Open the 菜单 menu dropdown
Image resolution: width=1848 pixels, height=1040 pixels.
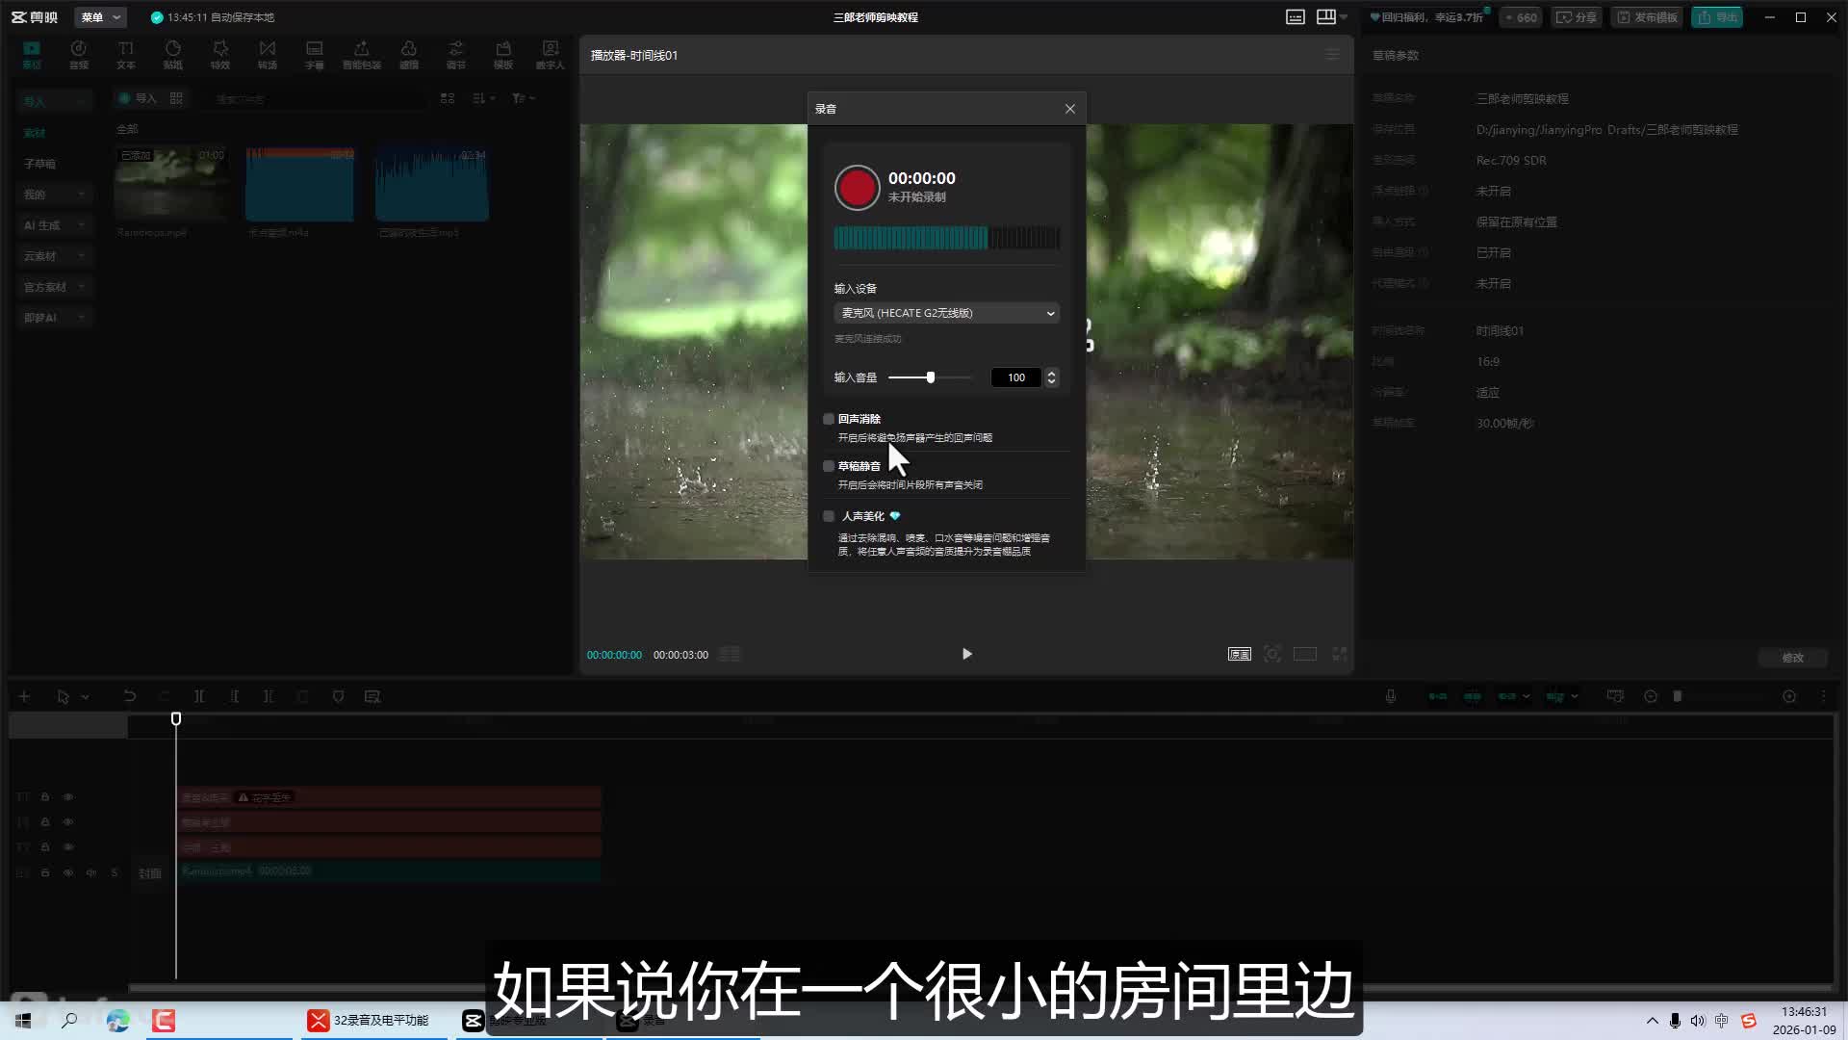click(x=101, y=17)
